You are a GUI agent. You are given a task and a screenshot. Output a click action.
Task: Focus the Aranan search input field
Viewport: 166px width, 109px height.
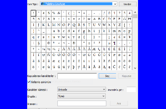point(82,104)
